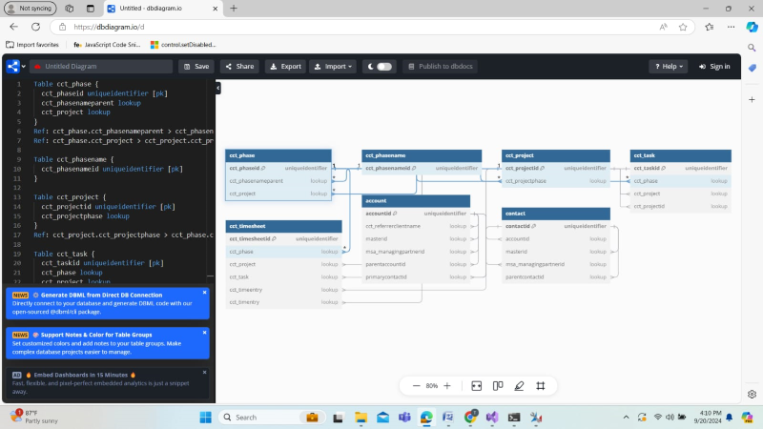Click the fit to screen icon
Viewport: 763px width, 429px height.
click(476, 386)
